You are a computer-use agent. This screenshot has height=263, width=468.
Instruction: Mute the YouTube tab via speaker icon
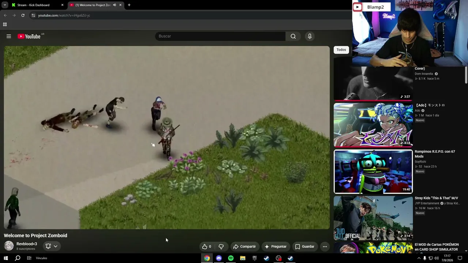point(114,5)
